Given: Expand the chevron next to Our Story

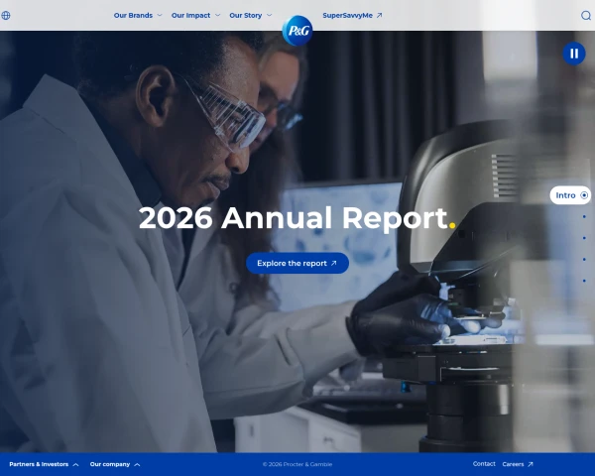Looking at the screenshot, I should coord(270,15).
